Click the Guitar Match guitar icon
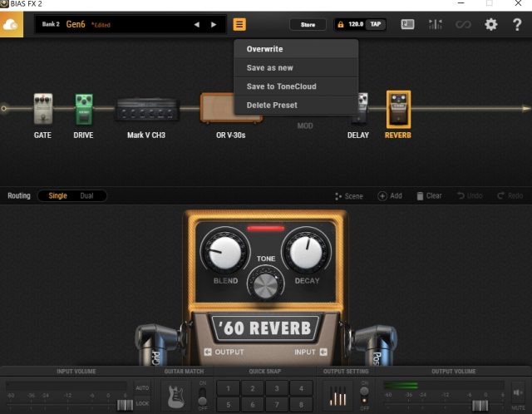The width and height of the screenshot is (532, 414). pyautogui.click(x=176, y=396)
